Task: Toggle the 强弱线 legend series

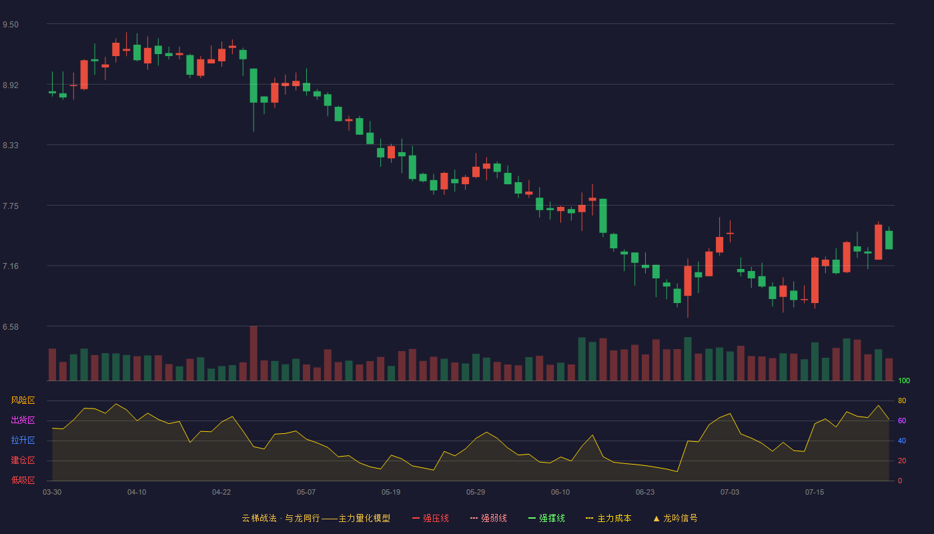Action: 488,518
